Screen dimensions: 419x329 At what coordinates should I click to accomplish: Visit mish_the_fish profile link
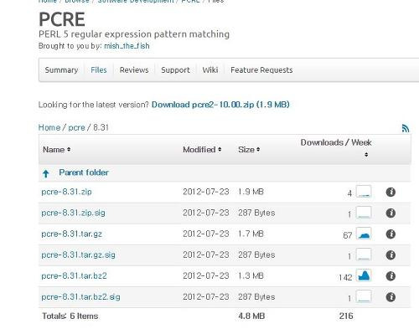(127, 46)
